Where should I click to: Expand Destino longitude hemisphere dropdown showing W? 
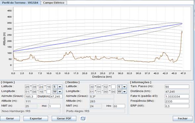tap(122, 92)
